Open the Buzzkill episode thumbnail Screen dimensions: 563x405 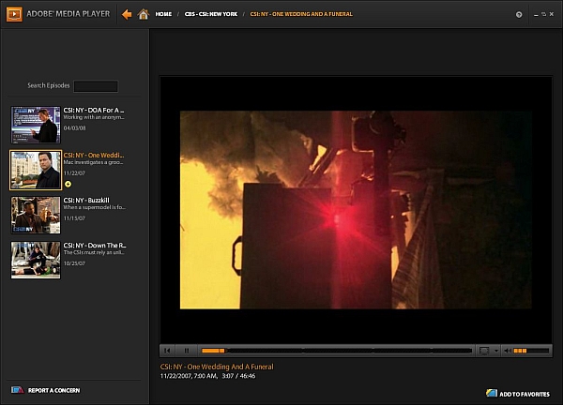pyautogui.click(x=36, y=216)
